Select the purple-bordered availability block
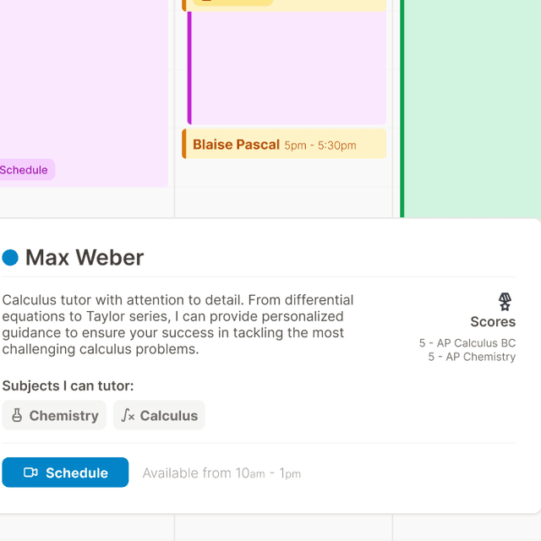The height and width of the screenshot is (541, 541). (287, 68)
